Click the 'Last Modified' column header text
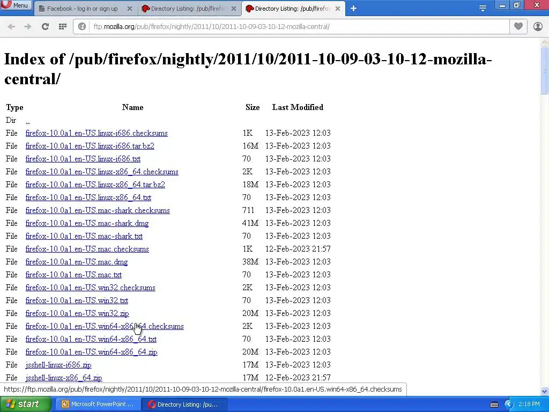Image resolution: width=549 pixels, height=412 pixels. (298, 107)
